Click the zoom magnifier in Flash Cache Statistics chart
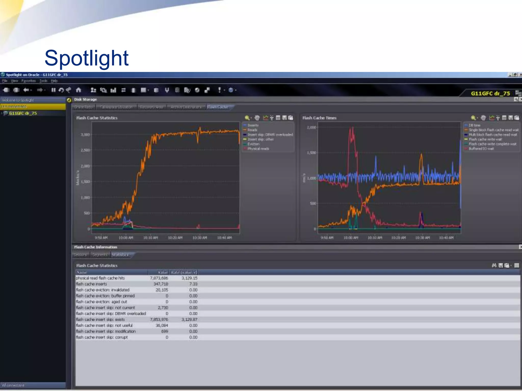The height and width of the screenshot is (391, 522). tap(247, 118)
